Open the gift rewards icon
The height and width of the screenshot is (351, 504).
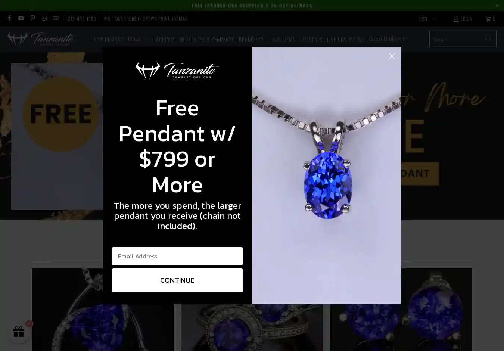19,332
